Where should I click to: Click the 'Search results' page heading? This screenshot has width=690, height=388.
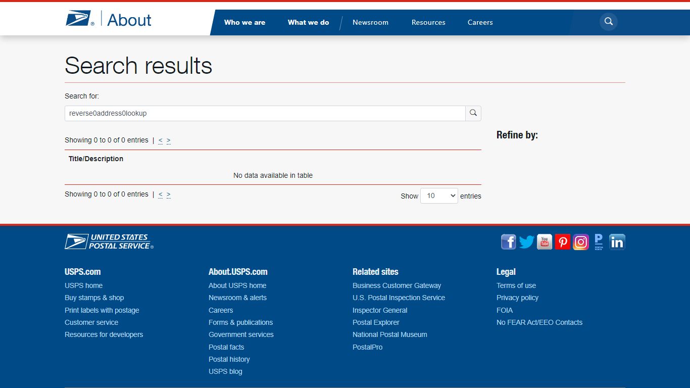[x=138, y=66]
